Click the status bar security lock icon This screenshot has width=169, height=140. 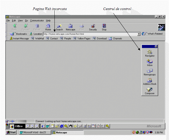7,121
